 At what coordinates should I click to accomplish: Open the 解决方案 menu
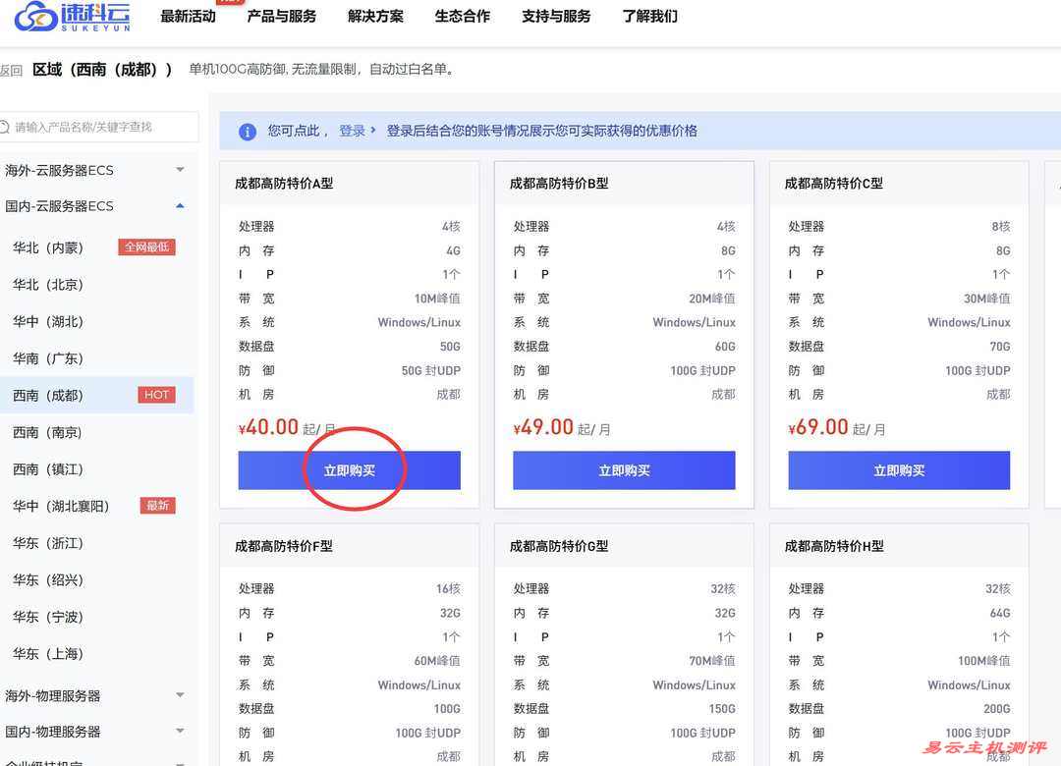click(375, 17)
